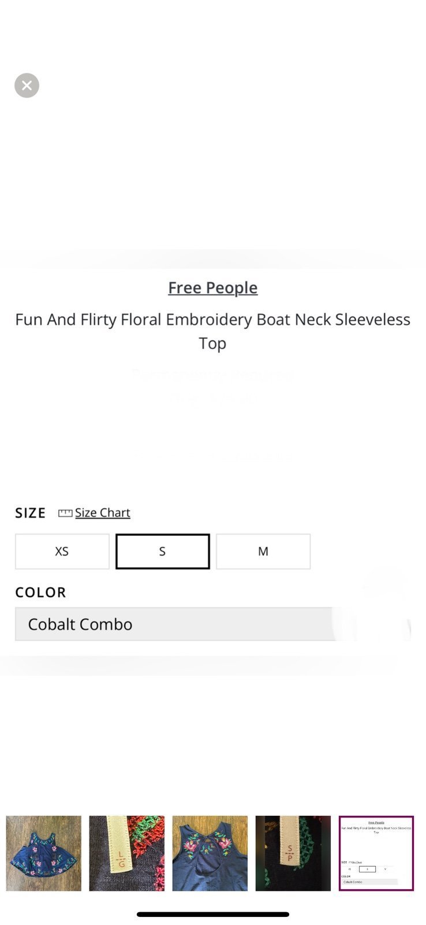The height and width of the screenshot is (925, 426).
Task: Tap the ruler icon beside Size Chart
Action: [65, 513]
